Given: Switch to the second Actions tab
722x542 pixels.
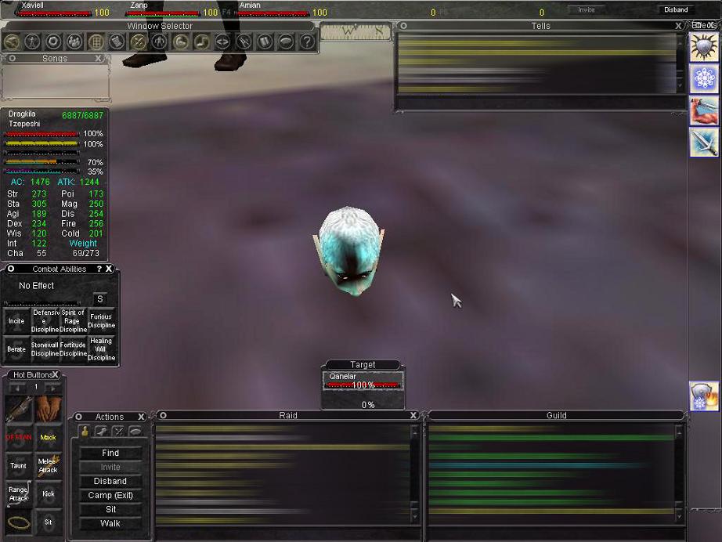Looking at the screenshot, I should point(100,431).
